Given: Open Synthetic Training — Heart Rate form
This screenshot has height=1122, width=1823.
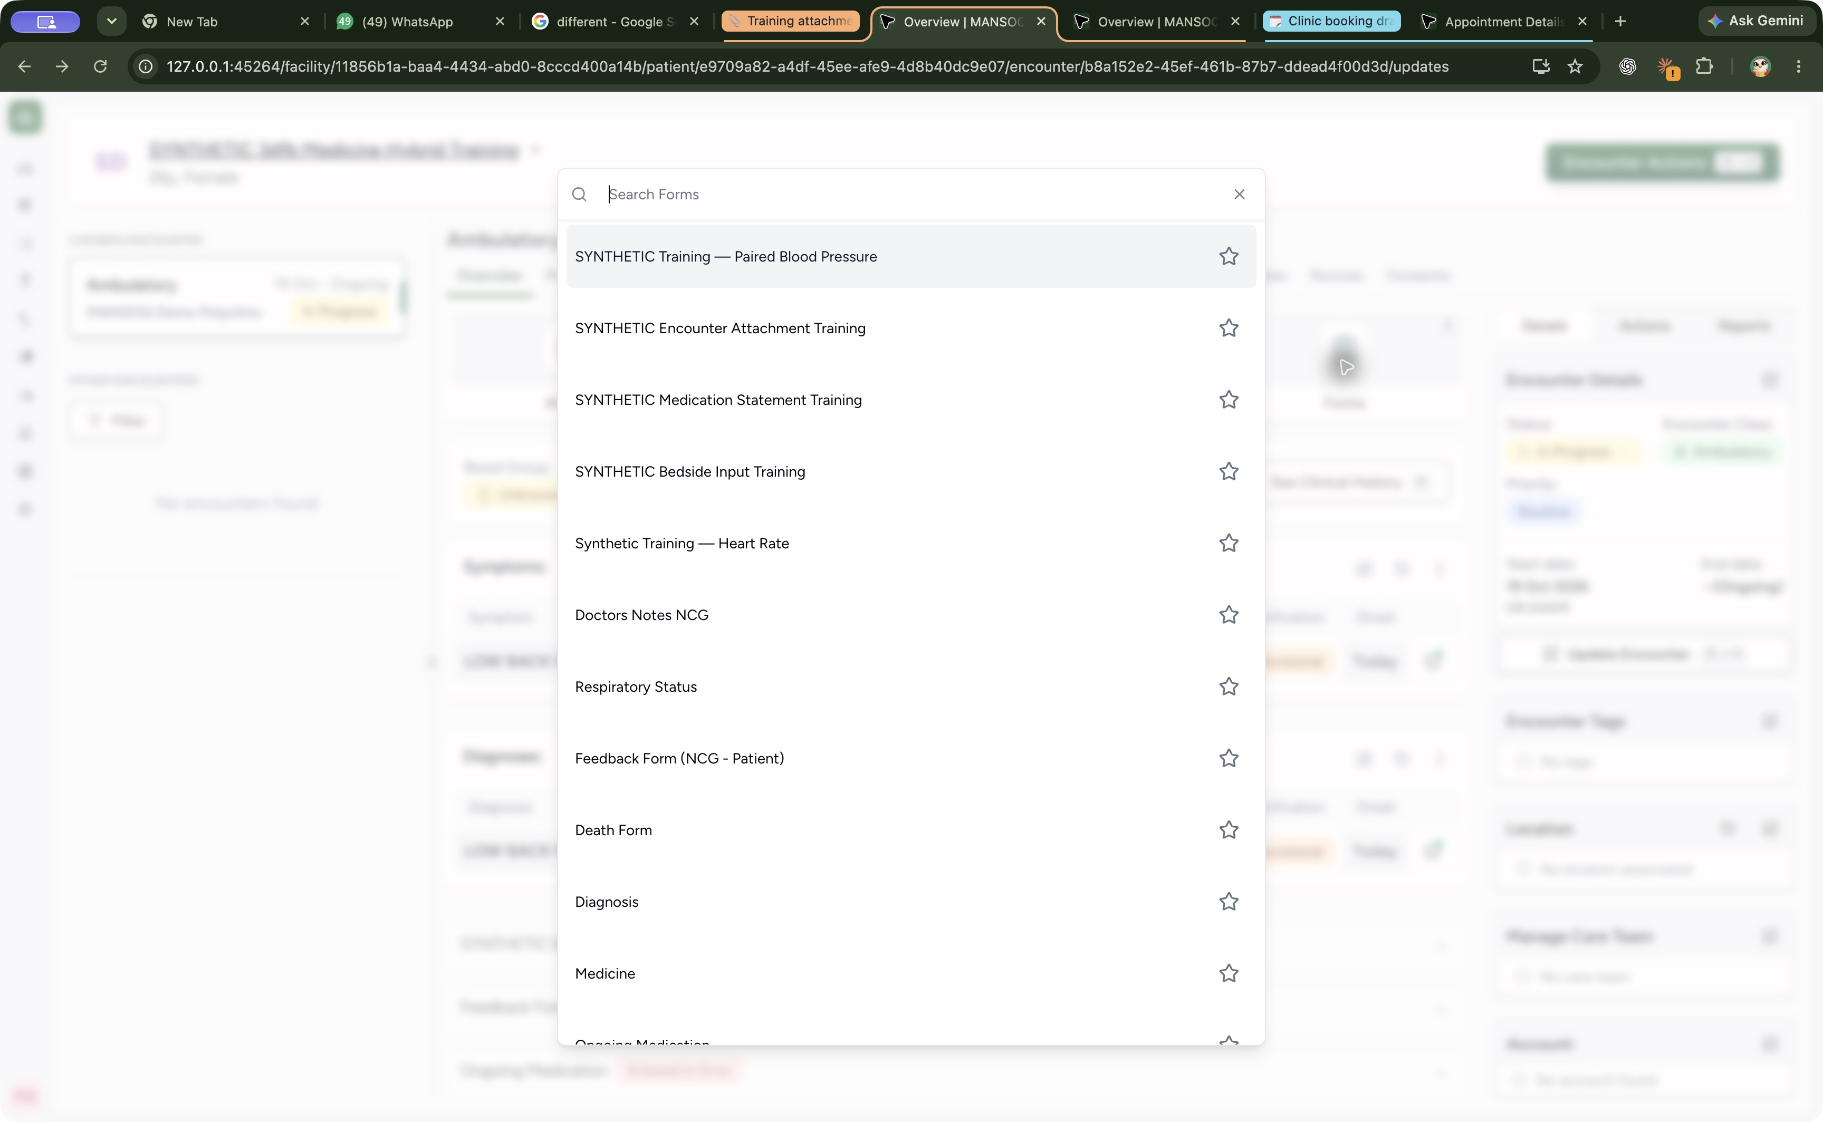Looking at the screenshot, I should coord(911,543).
